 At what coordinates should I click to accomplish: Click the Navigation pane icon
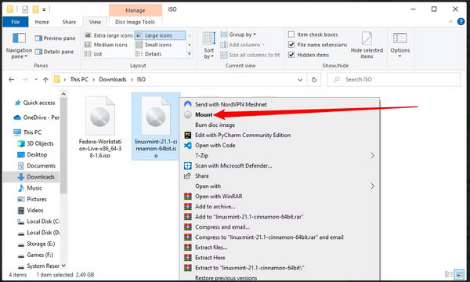[19, 38]
